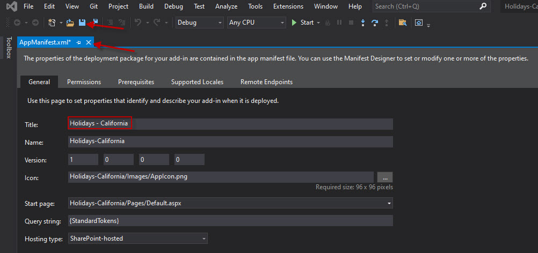Open the Window menu
The image size is (538, 253).
pos(326,6)
